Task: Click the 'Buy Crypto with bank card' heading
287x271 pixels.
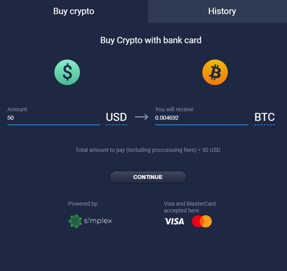Action: click(151, 40)
